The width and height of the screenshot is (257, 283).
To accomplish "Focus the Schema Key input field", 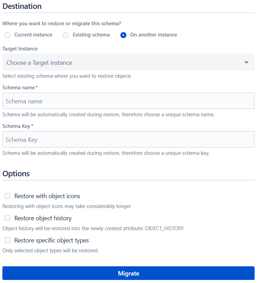I will [x=128, y=139].
